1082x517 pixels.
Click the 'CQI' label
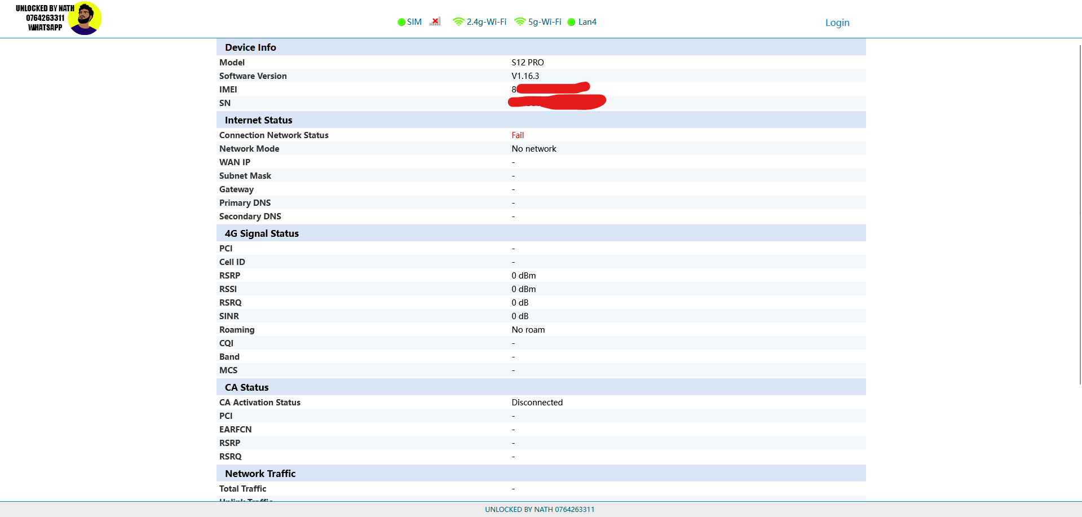pos(226,343)
